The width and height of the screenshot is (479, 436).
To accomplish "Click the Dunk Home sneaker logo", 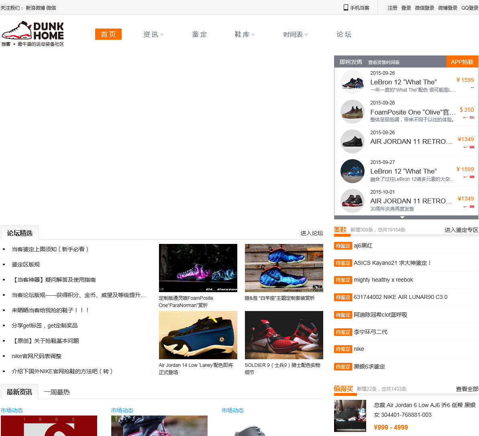I will click(33, 34).
